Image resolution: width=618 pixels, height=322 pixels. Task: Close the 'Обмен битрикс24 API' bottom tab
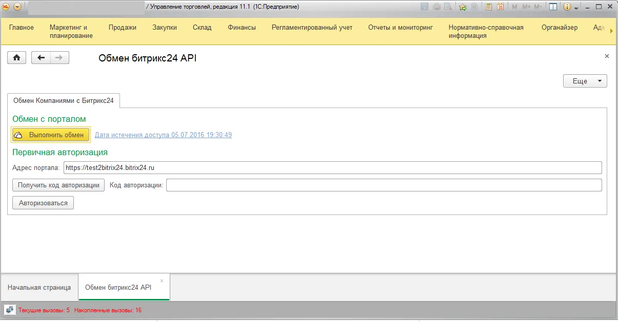pyautogui.click(x=162, y=281)
